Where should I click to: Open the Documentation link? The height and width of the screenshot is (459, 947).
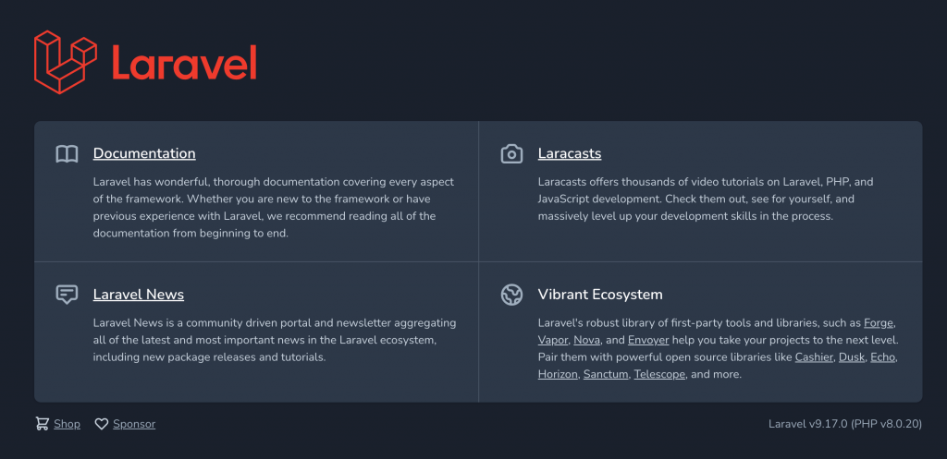(x=144, y=153)
